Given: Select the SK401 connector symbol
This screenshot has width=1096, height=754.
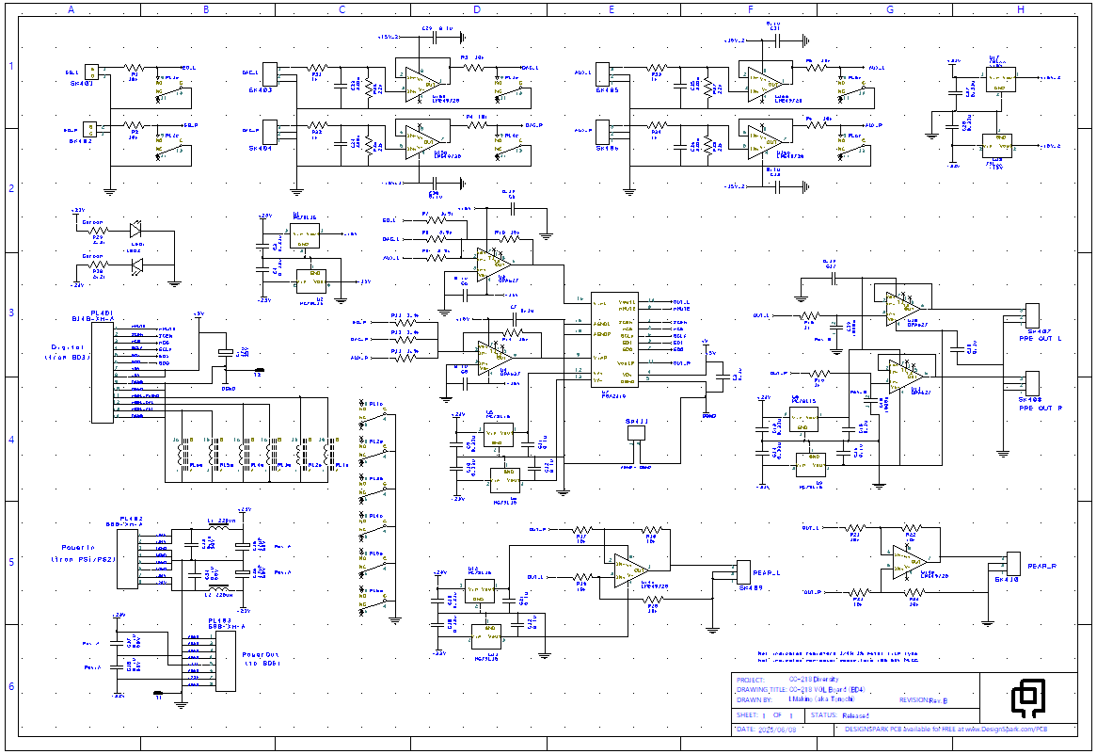Looking at the screenshot, I should point(91,72).
